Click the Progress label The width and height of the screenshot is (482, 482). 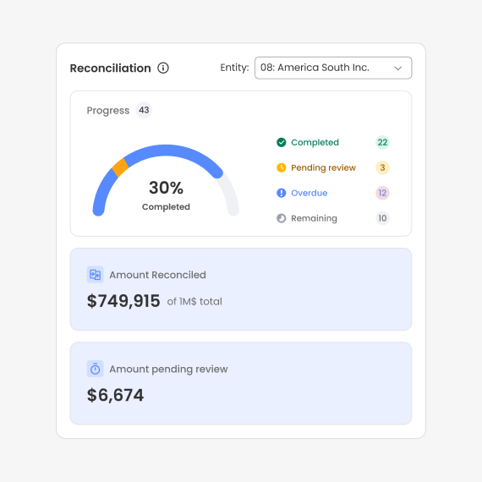[108, 111]
